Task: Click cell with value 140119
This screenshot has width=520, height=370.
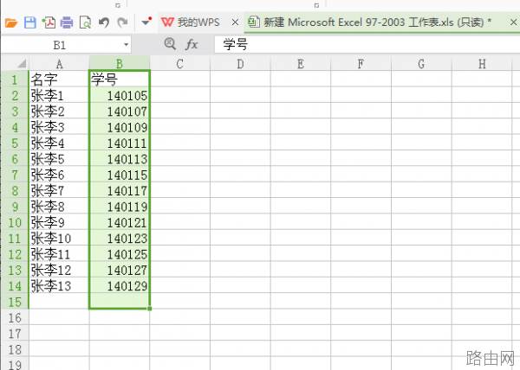Action: (x=120, y=207)
